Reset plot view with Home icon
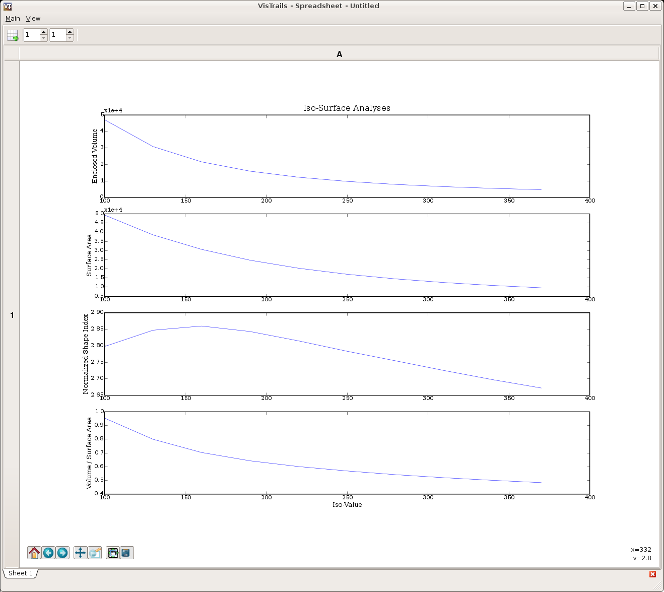The height and width of the screenshot is (592, 664). pos(34,553)
